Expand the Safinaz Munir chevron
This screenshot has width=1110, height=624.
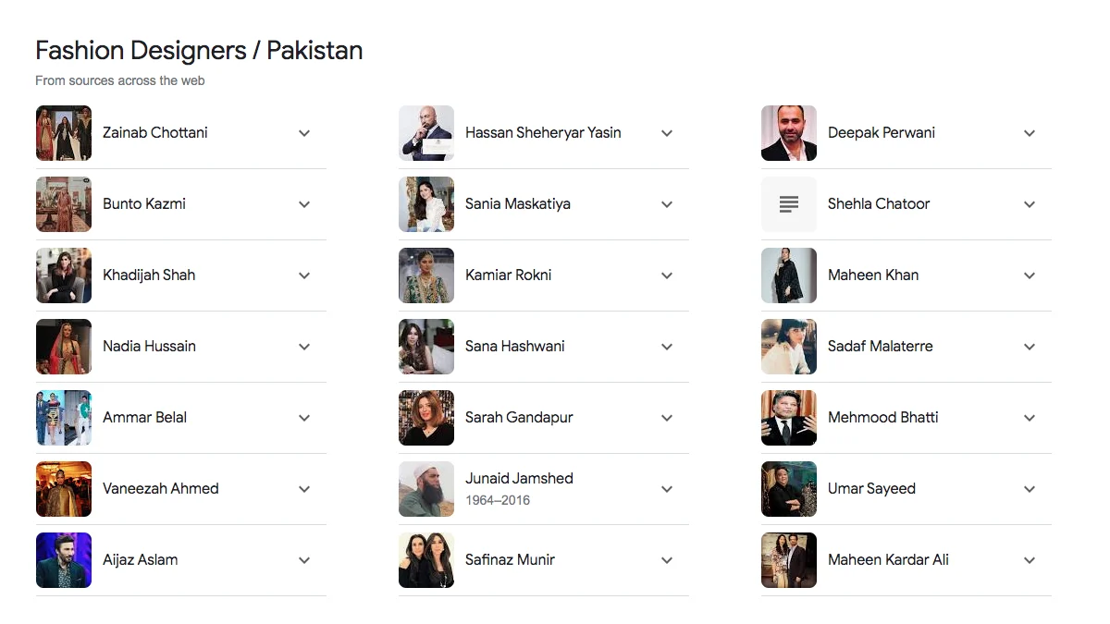pyautogui.click(x=667, y=560)
